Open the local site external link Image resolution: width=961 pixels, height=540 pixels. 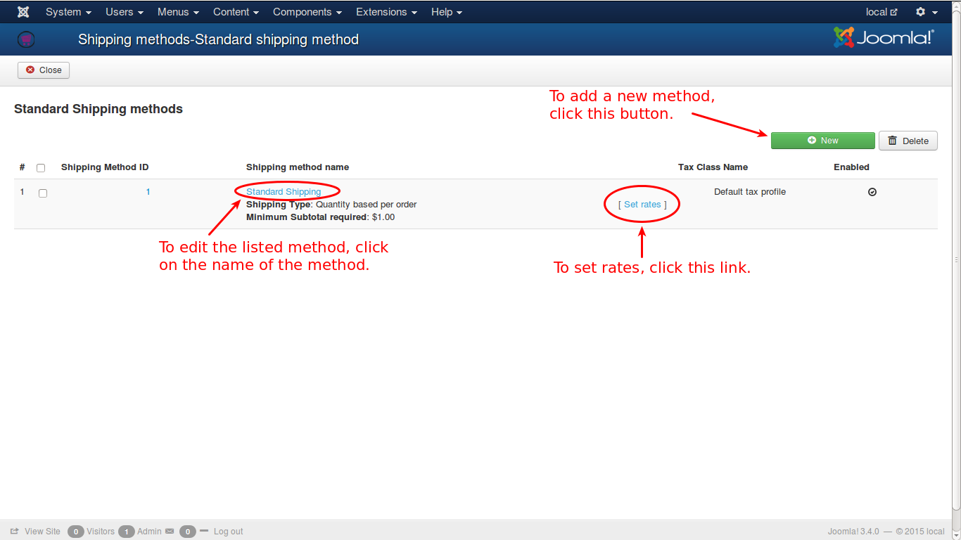(x=882, y=12)
